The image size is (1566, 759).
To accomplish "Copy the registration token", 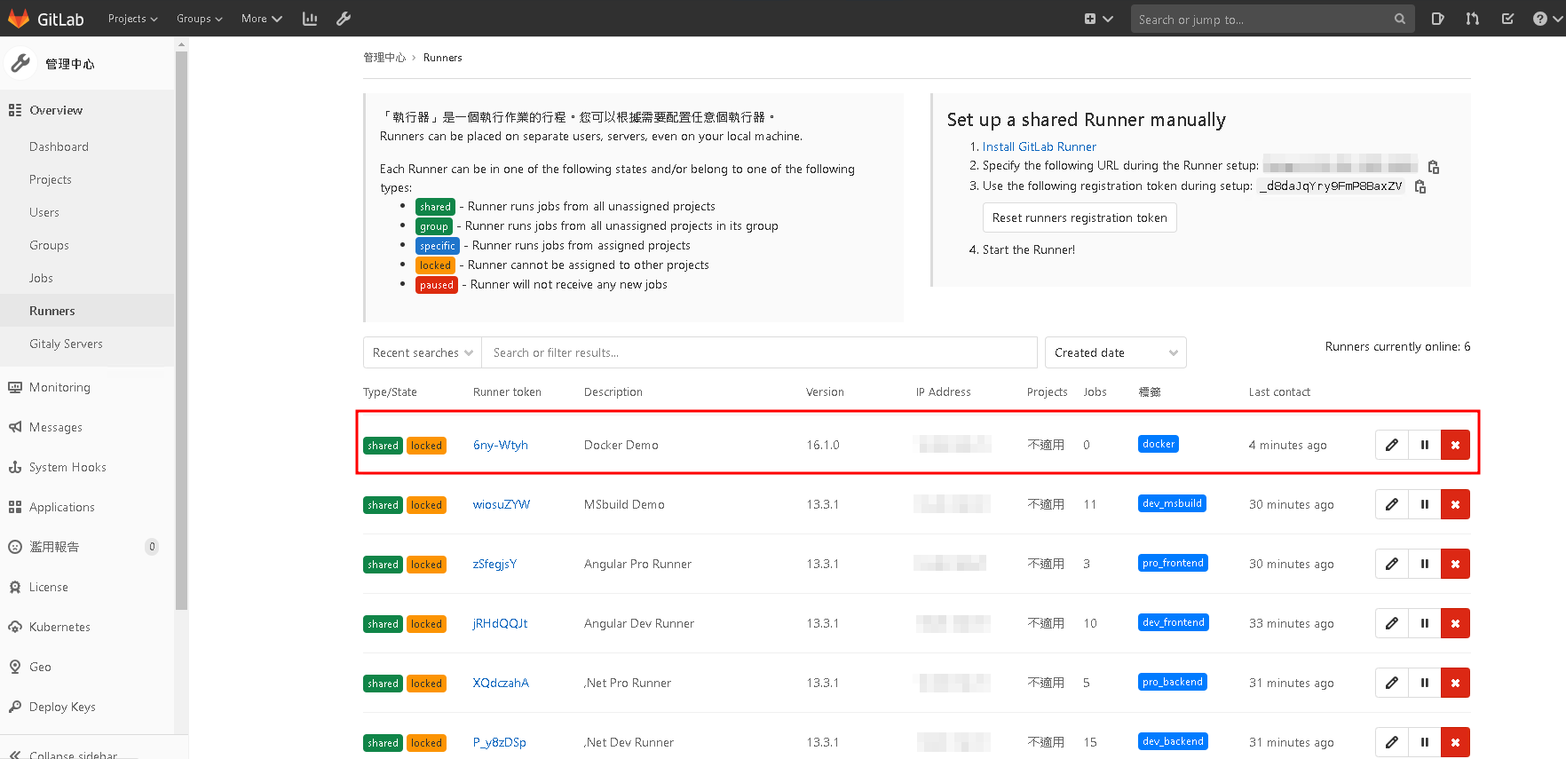I will coord(1420,186).
